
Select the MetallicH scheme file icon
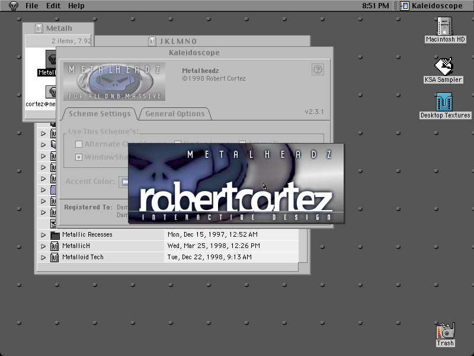click(55, 246)
